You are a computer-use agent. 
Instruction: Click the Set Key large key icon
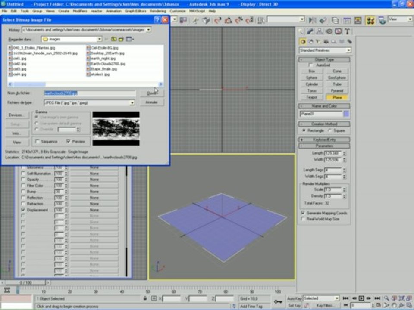pyautogui.click(x=278, y=302)
